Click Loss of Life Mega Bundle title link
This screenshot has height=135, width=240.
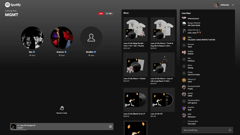pyautogui.click(x=134, y=45)
